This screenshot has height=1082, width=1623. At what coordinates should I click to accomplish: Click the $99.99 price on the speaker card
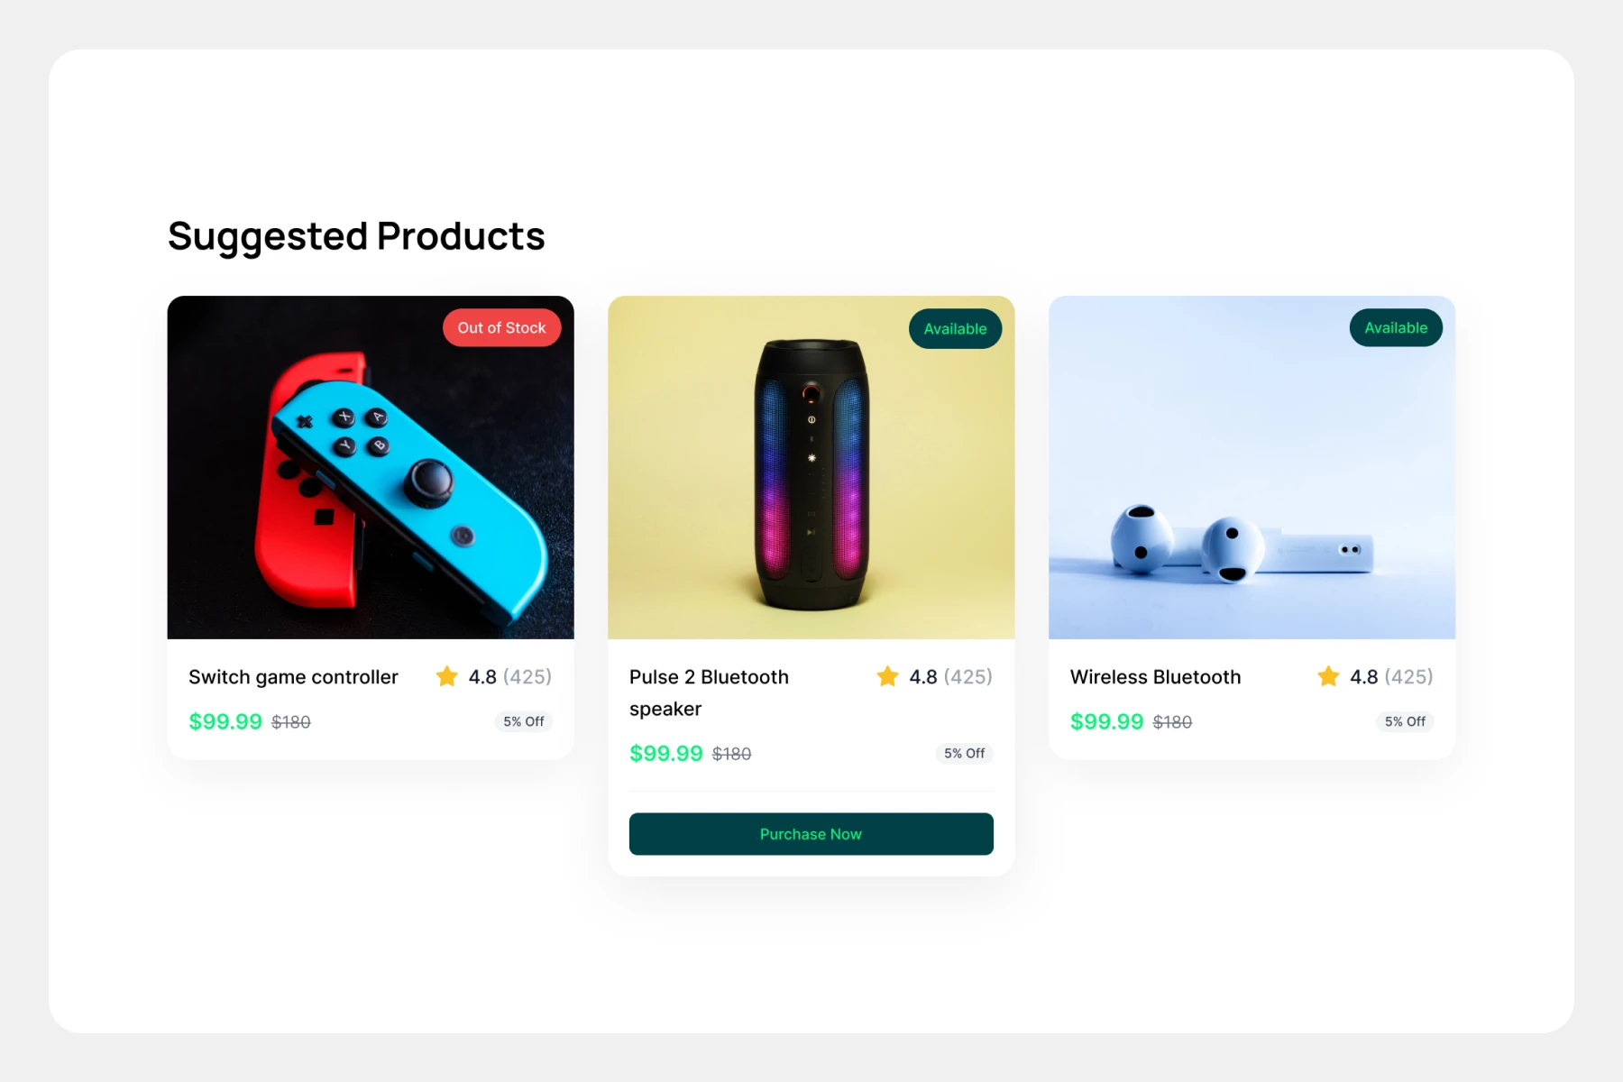(665, 754)
